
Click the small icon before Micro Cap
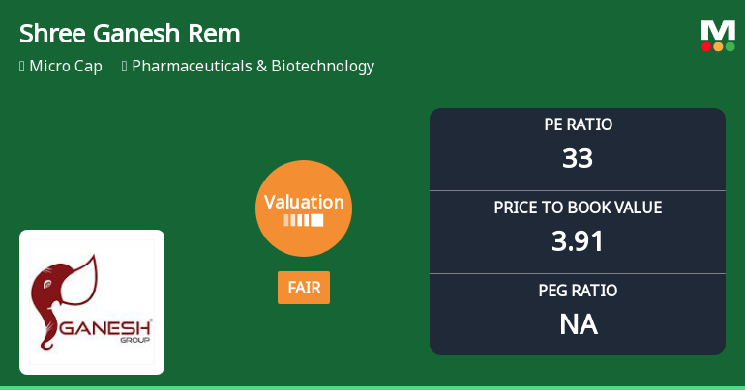point(22,67)
